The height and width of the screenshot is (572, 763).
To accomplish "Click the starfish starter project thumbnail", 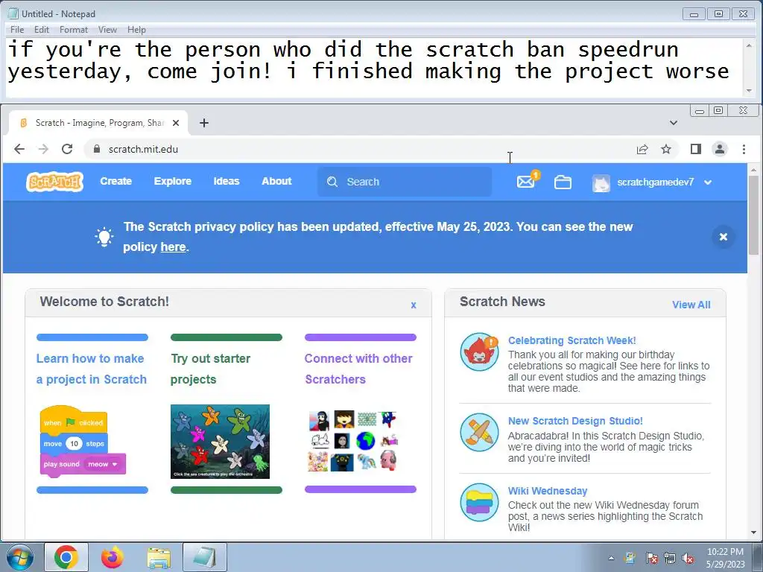I will tap(220, 442).
